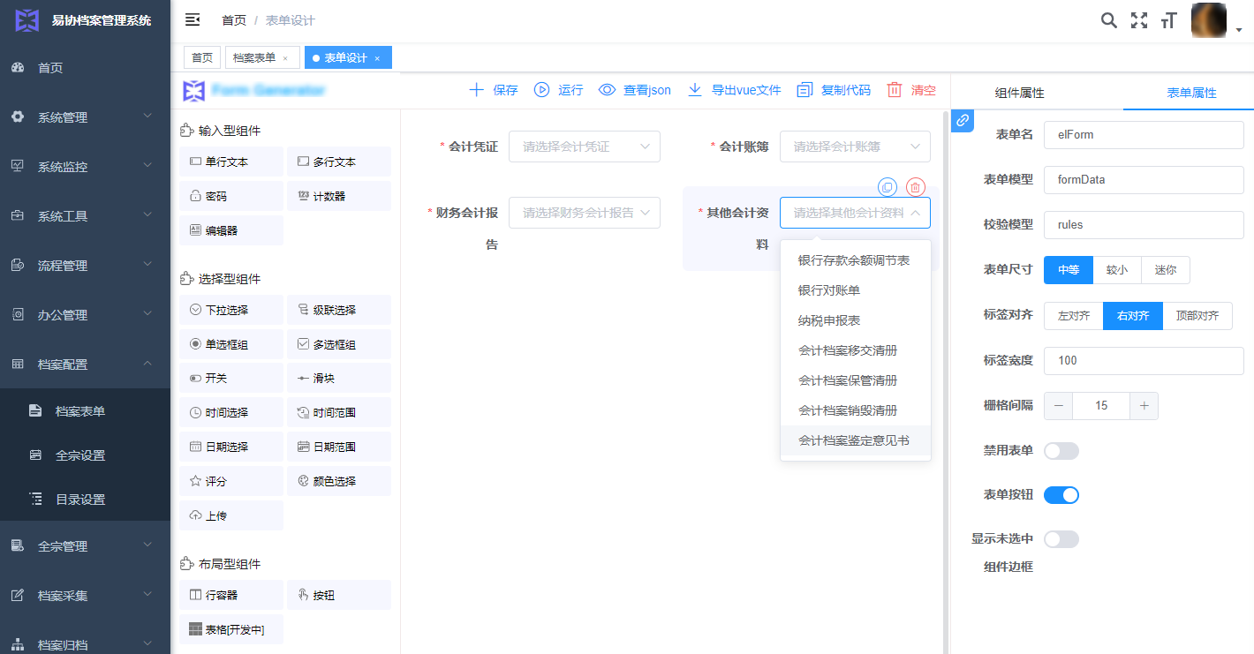
Task: Open the font size setting icon
Action: click(1169, 20)
